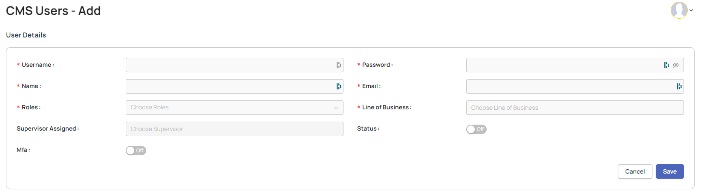Image resolution: width=701 pixels, height=194 pixels.
Task: Focus the Username input field
Action: click(234, 65)
